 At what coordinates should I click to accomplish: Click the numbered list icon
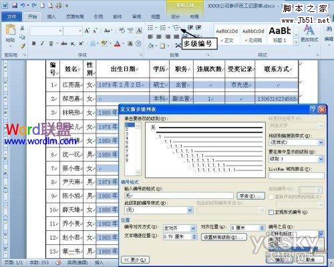163,28
